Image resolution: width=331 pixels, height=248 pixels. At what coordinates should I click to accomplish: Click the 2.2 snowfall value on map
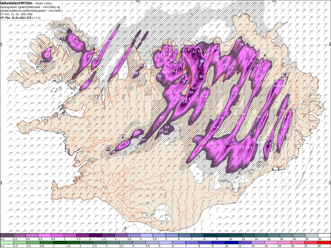click(179, 61)
